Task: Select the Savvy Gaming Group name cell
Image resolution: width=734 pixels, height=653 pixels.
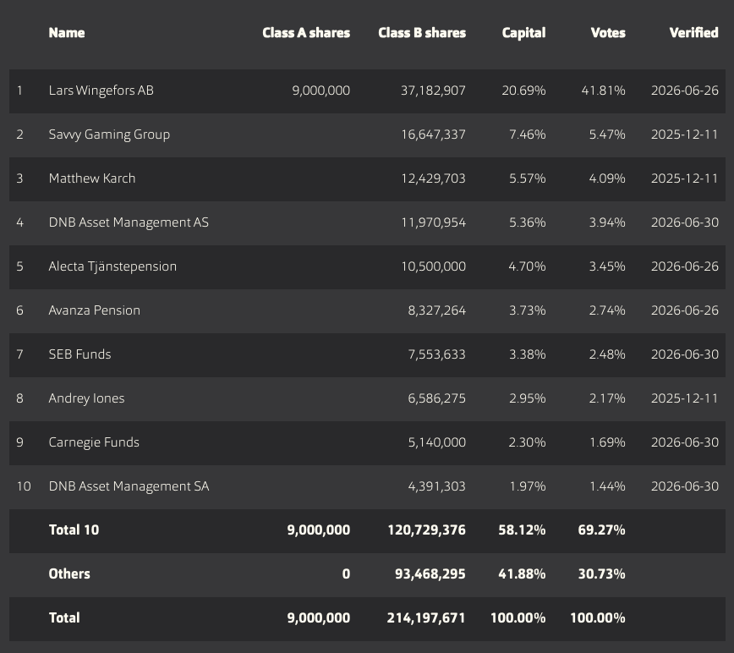Action: [x=109, y=134]
